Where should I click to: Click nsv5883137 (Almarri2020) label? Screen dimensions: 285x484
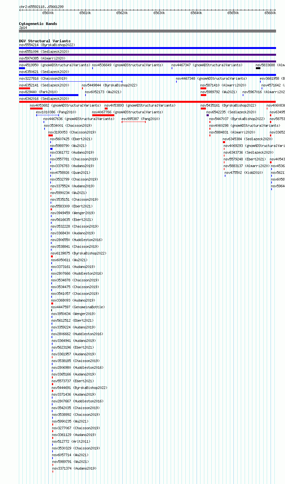point(247,166)
